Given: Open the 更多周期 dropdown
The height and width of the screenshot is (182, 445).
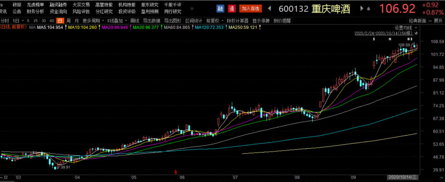Looking at the screenshot, I should (94, 21).
